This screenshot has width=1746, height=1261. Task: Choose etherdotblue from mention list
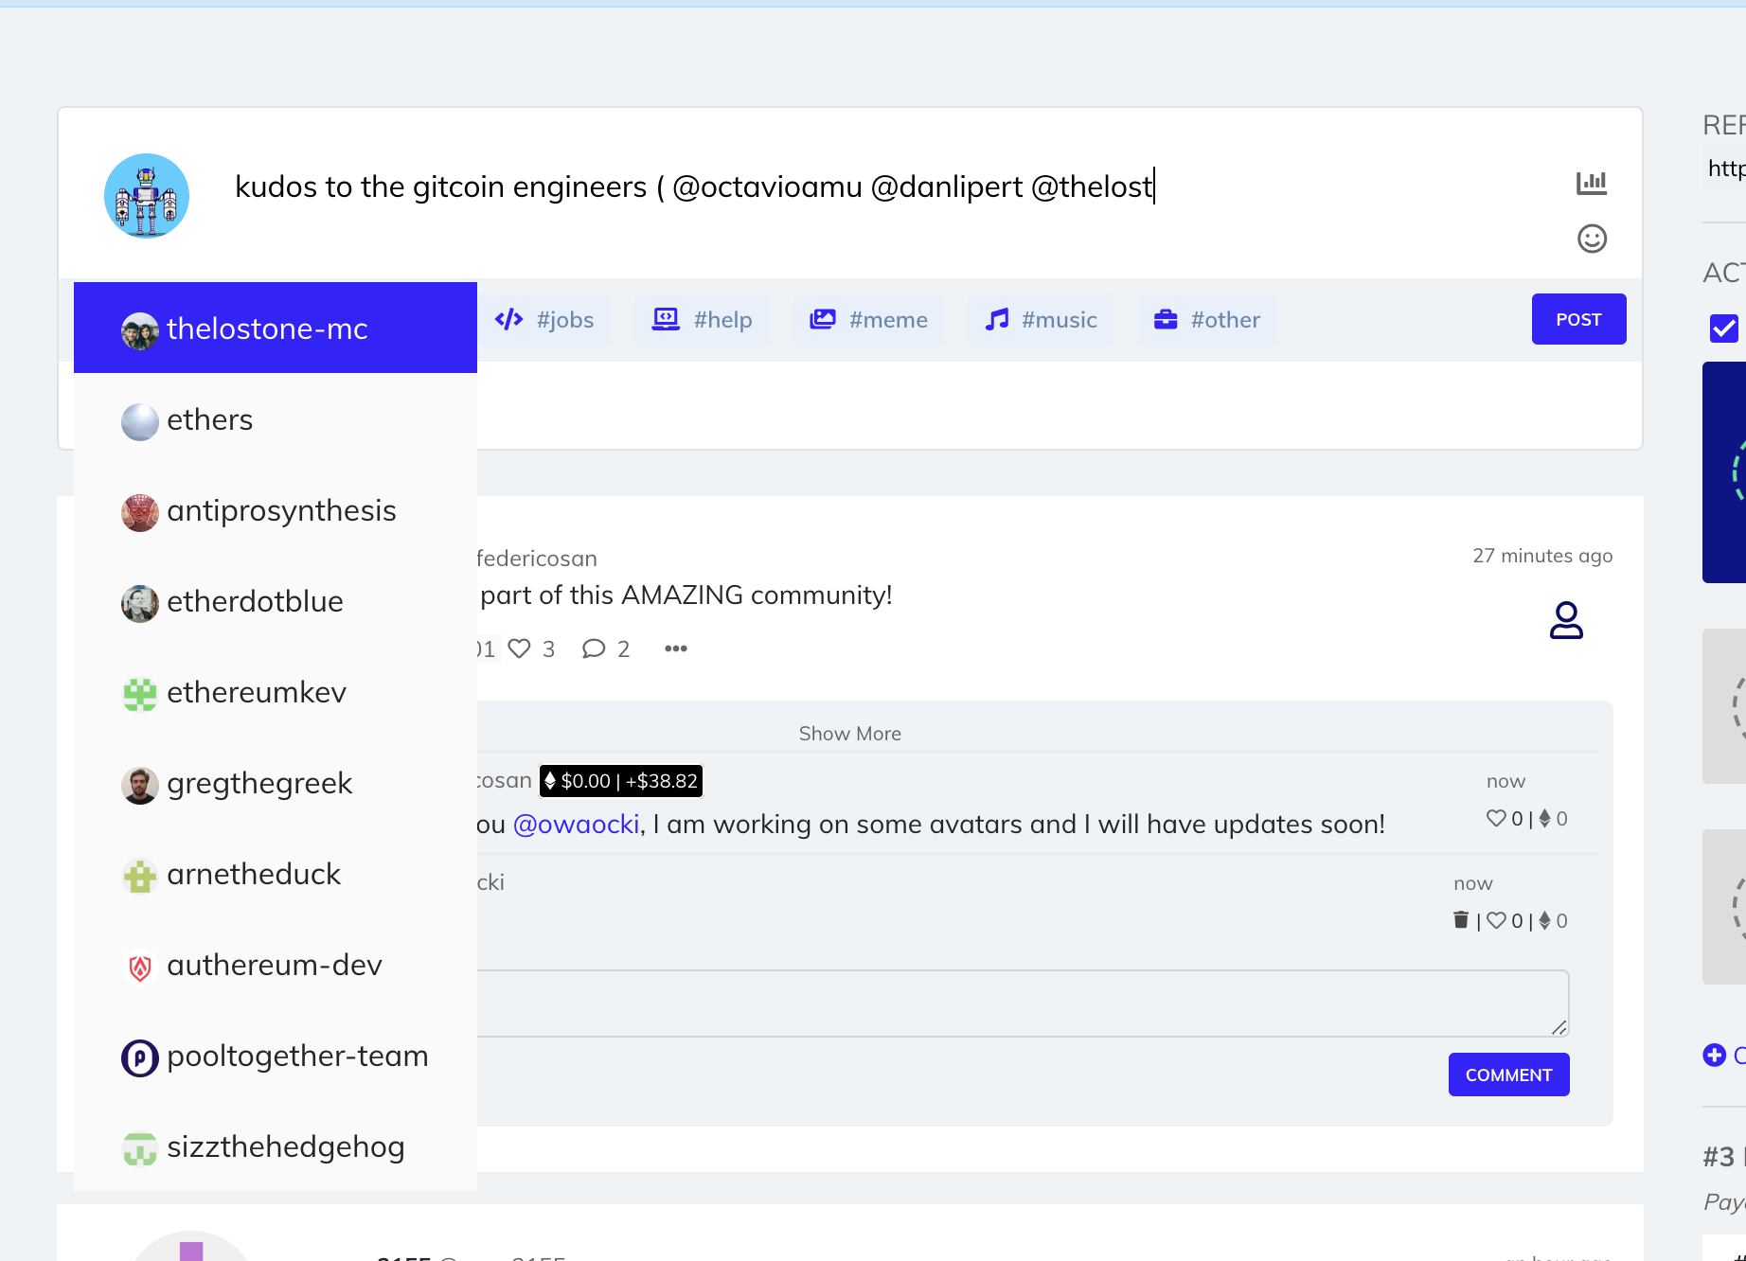coord(276,601)
